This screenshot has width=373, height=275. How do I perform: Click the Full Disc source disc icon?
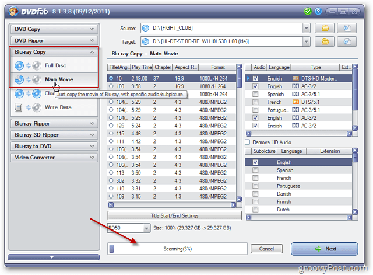19,65
